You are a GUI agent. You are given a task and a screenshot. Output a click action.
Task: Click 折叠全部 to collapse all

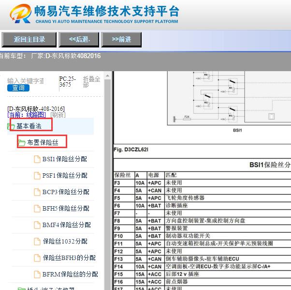click(91, 82)
